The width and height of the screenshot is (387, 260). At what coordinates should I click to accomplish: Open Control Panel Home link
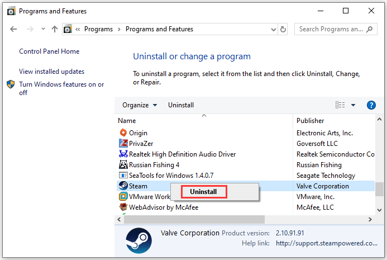[49, 51]
